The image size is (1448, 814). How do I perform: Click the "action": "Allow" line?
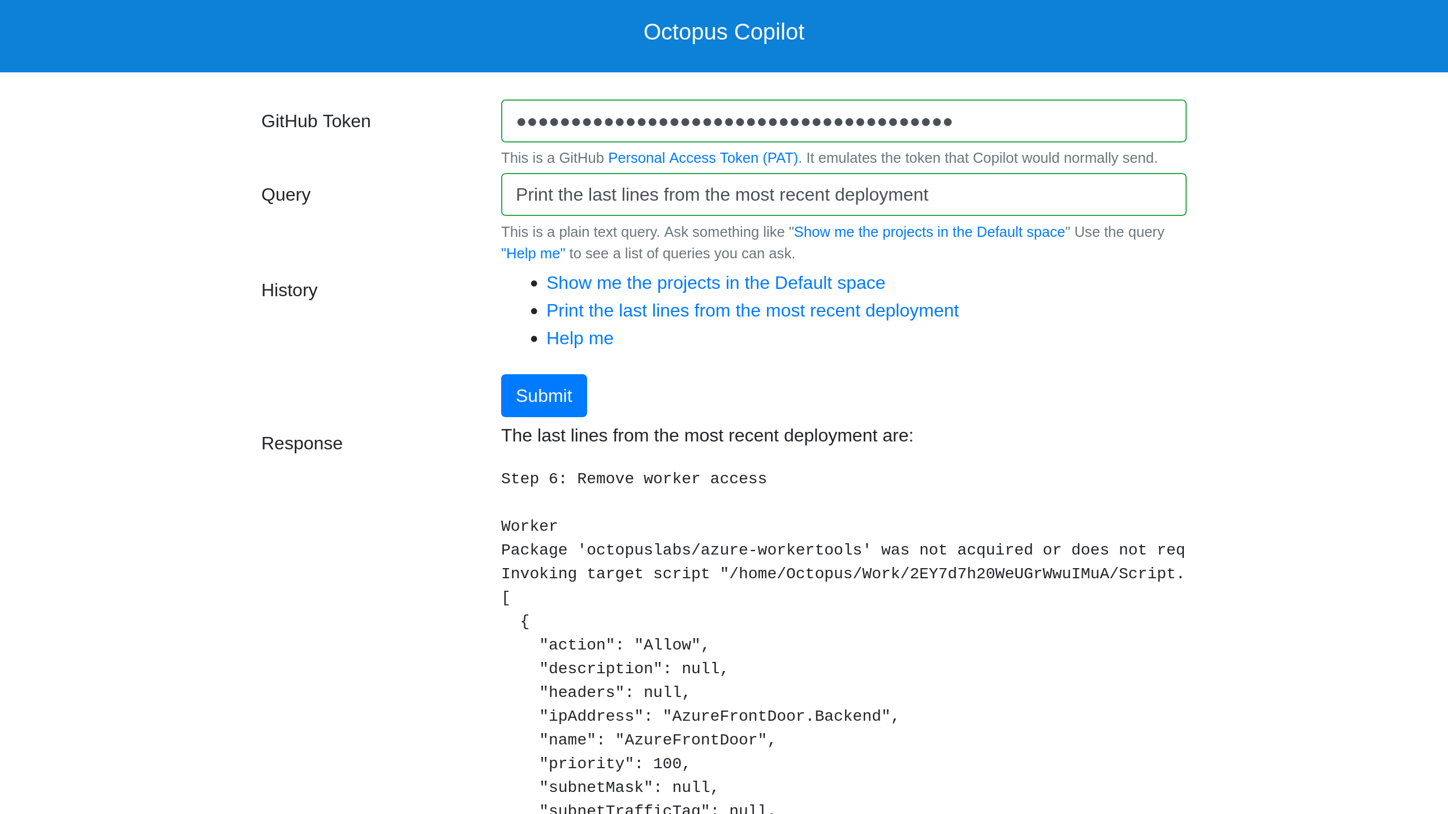(624, 645)
